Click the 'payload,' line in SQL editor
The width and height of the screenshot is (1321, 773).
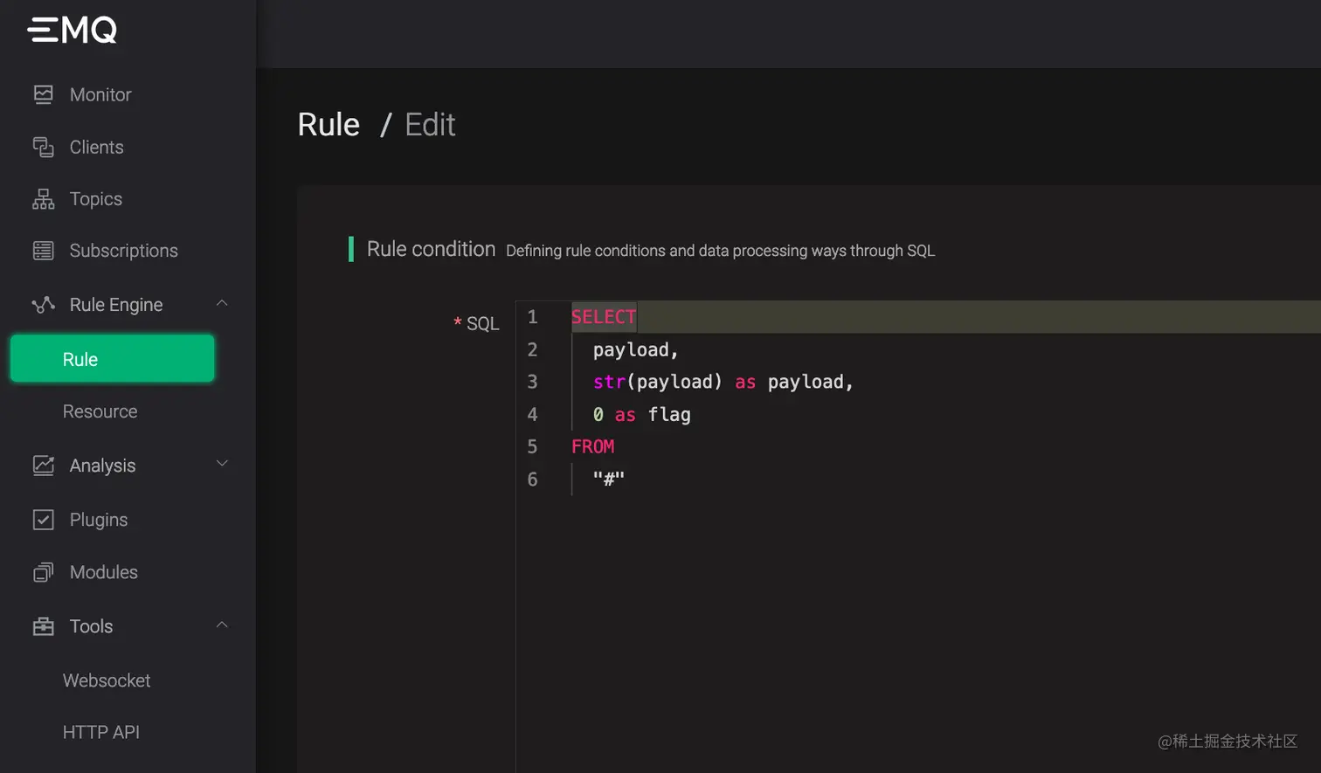635,350
